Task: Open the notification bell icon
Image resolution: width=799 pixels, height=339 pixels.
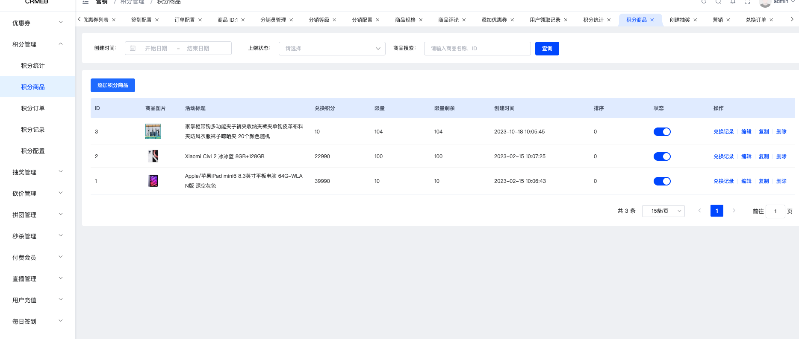Action: coord(733,2)
